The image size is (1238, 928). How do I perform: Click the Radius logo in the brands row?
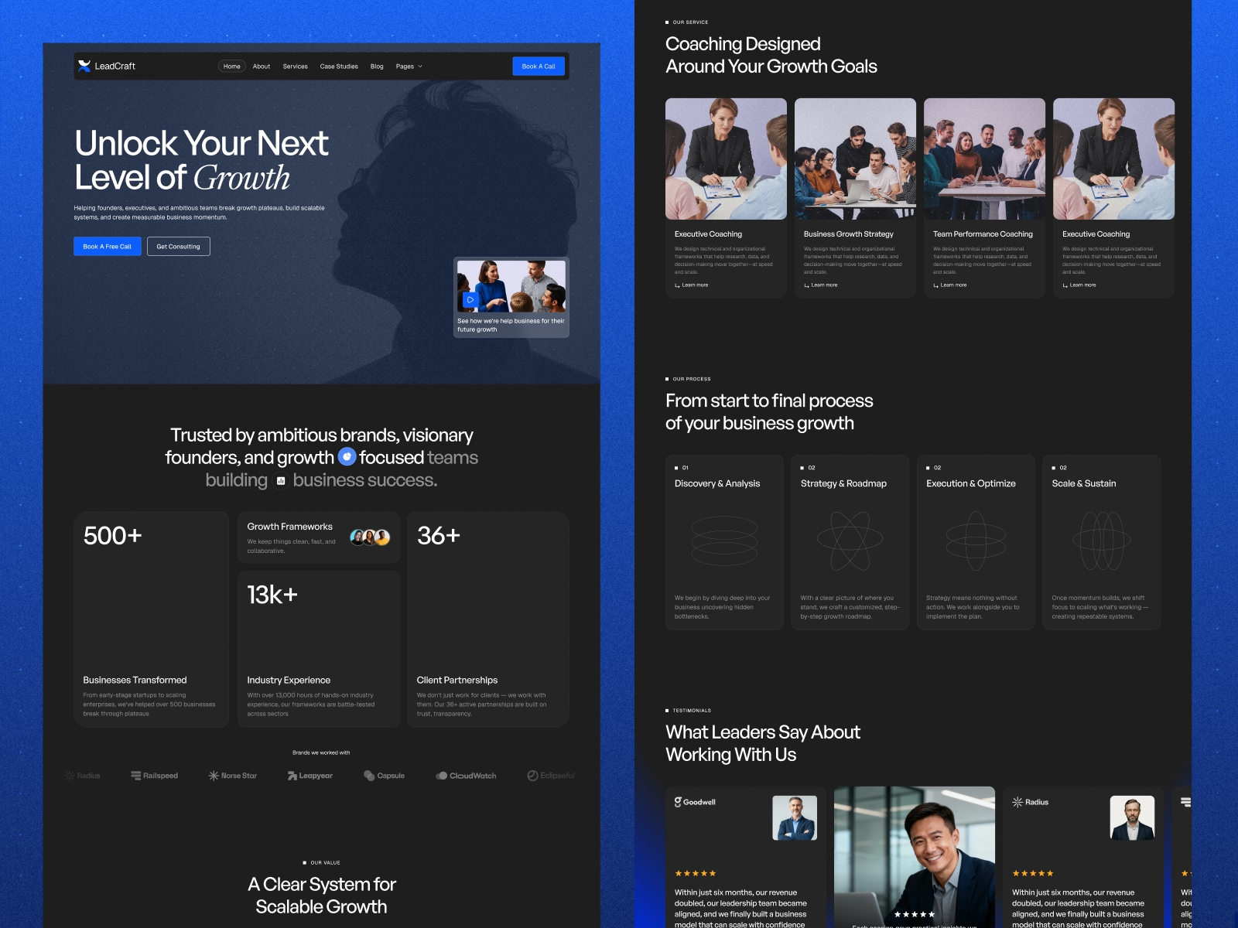coord(82,776)
